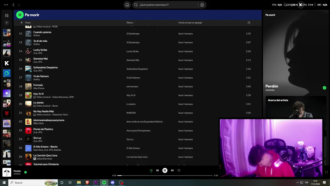Open the white K logo playlist in sidebar
The width and height of the screenshot is (330, 186).
pyautogui.click(x=7, y=63)
